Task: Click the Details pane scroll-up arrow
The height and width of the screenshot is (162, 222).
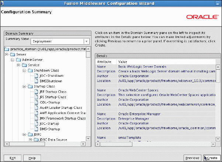Action: (x=218, y=67)
